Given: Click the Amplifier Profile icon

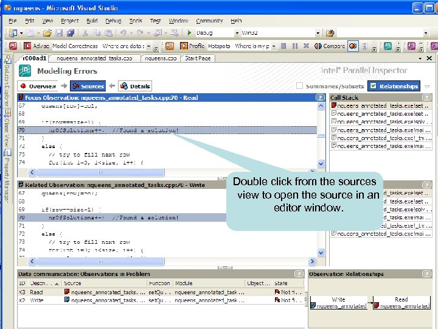Looking at the screenshot, I should [184, 46].
